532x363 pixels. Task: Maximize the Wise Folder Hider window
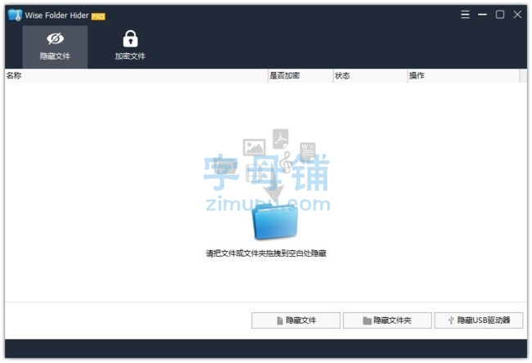pos(500,14)
